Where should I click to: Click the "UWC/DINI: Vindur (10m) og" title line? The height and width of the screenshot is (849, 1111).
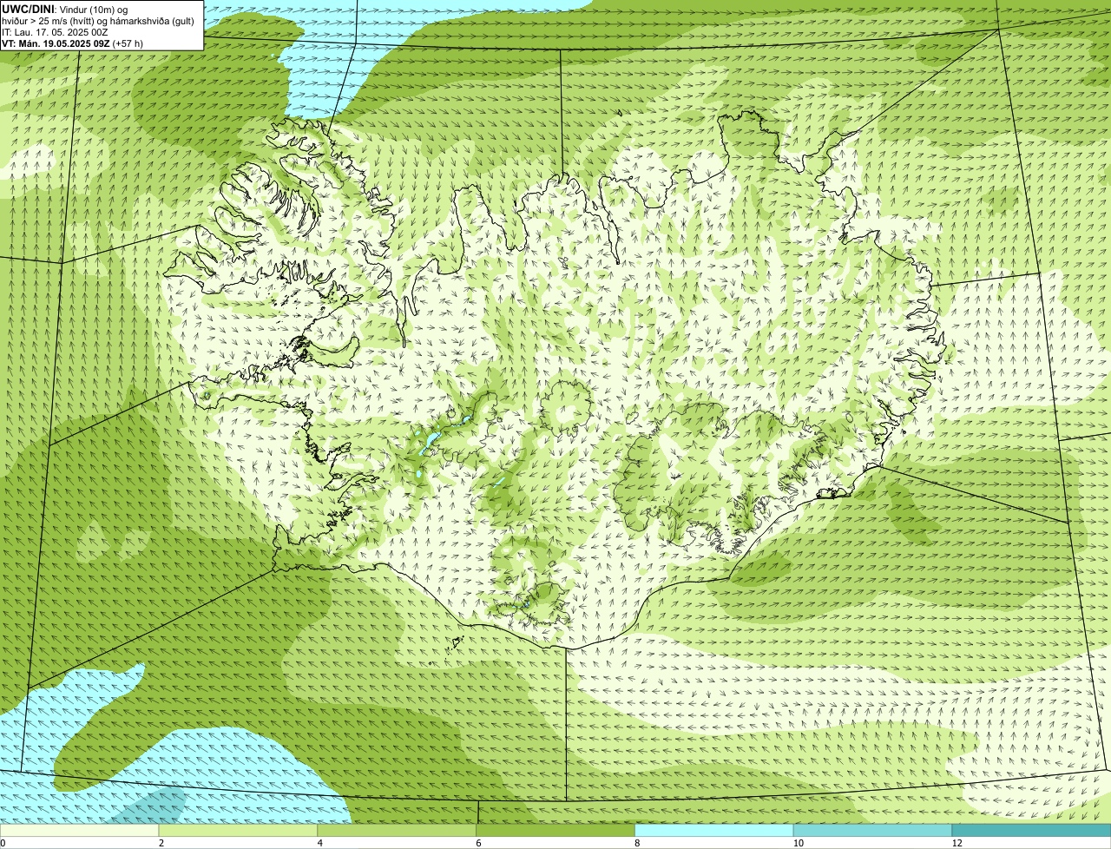[x=65, y=9]
